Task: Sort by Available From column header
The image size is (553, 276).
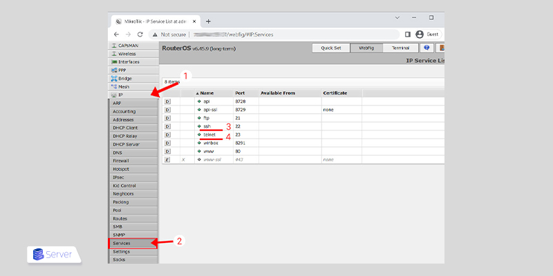Action: coord(290,93)
